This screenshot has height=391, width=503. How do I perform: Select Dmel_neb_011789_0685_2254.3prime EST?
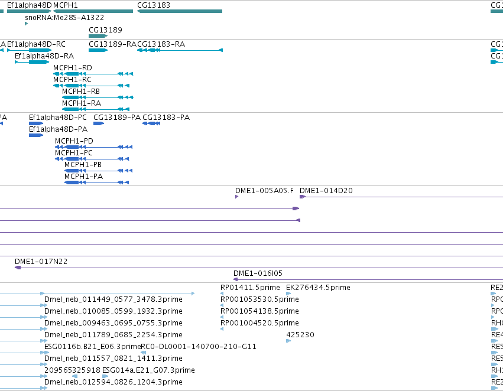pos(113,335)
